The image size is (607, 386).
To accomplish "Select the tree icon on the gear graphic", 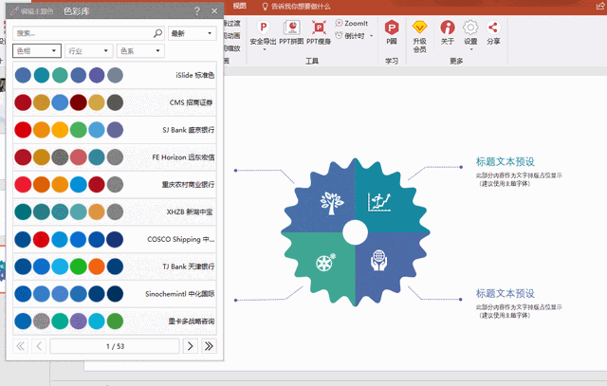I will pyautogui.click(x=332, y=203).
